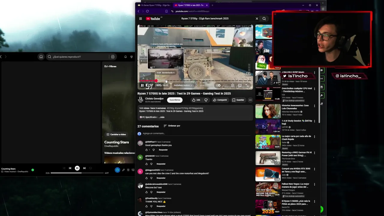384x216 pixels.
Task: Open Spotify browse icon in search bar
Action: coord(113,57)
